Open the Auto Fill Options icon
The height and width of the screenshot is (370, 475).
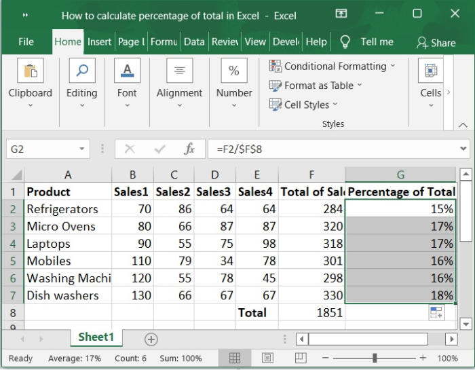[x=436, y=312]
